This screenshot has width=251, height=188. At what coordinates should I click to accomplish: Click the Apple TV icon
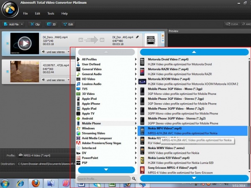(x=78, y=114)
